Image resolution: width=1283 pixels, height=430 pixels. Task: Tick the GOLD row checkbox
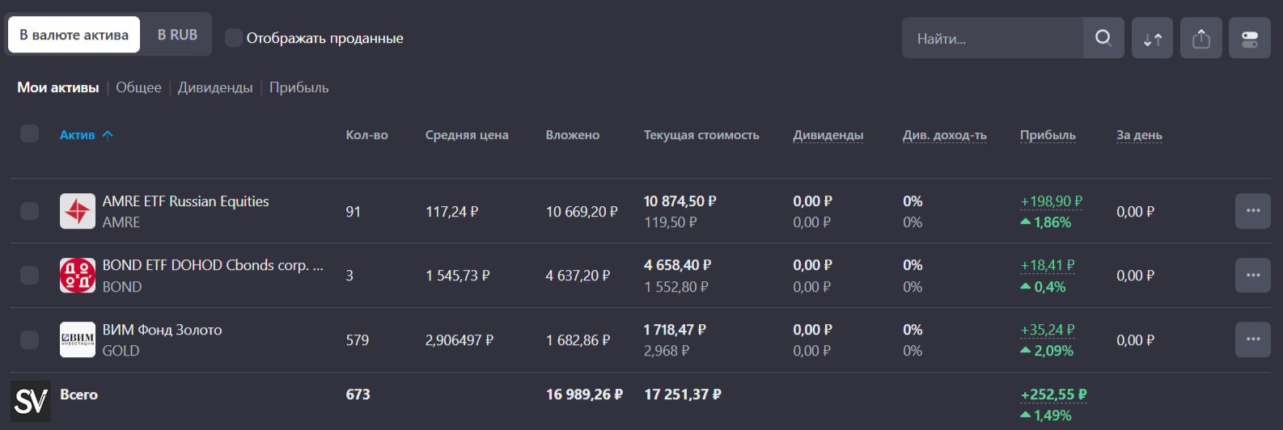point(29,339)
